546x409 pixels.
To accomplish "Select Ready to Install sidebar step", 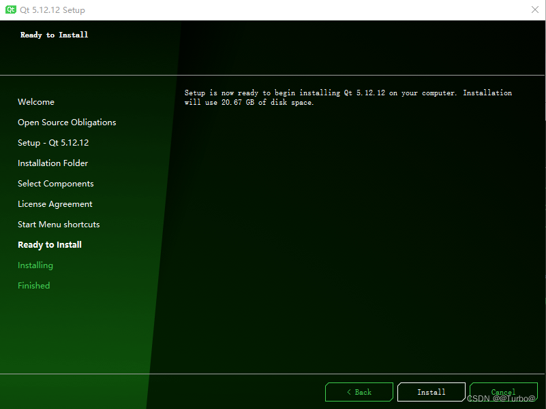I will (50, 245).
